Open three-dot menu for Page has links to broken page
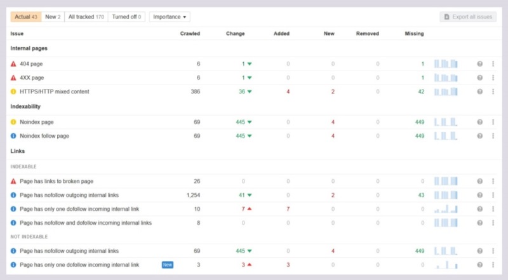Viewport: 508px width, 280px height. click(493, 181)
